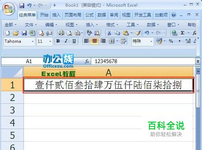This screenshot has width=202, height=150.
Task: Toggle Underline formatting
Action: 74,41
